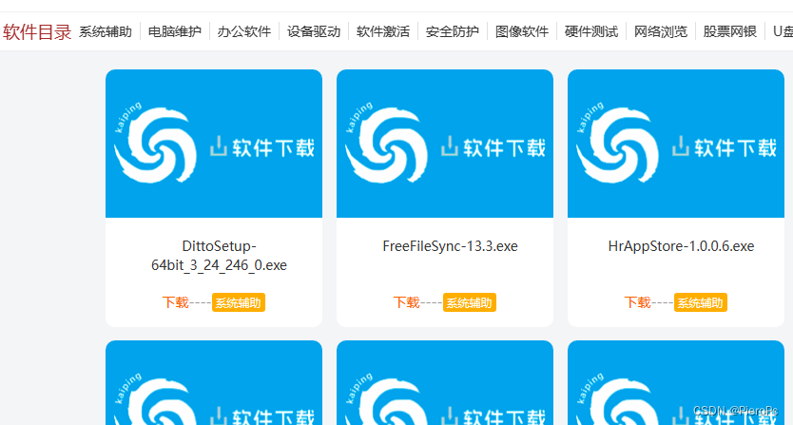Go to the 设备驱动 category

tap(314, 31)
